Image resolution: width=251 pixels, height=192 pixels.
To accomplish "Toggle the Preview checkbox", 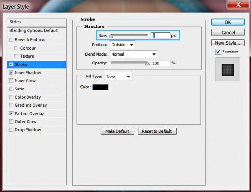I will click(x=218, y=52).
